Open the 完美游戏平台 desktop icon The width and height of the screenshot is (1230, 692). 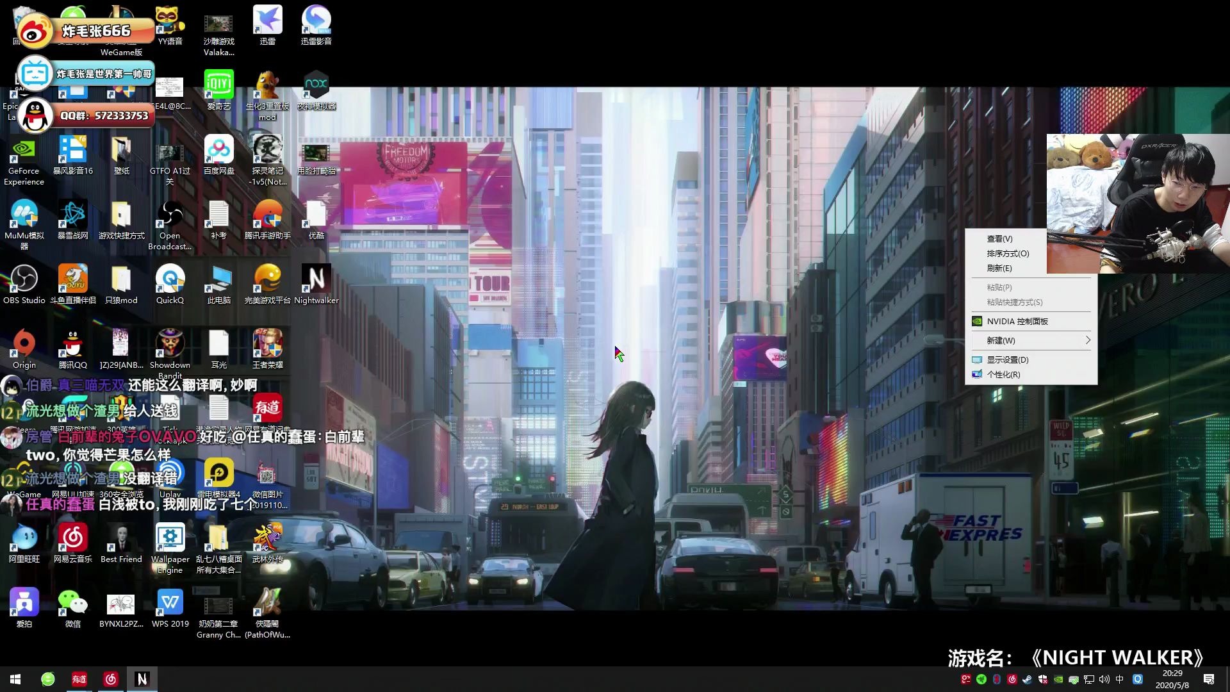coord(267,284)
